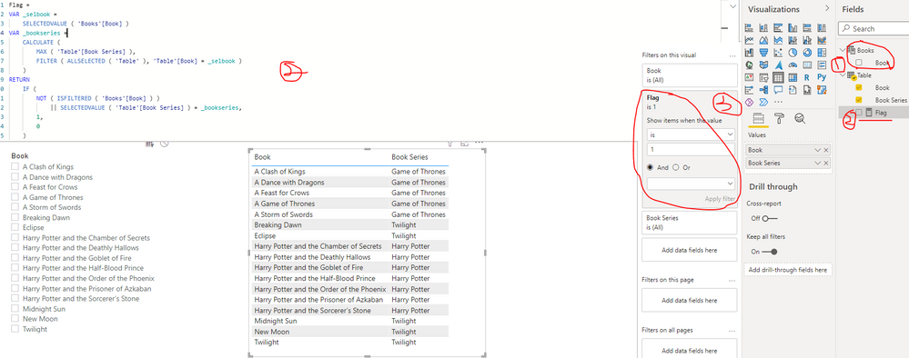Viewport: 909px width, 358px height.
Task: Select the Area chart visual
Action: click(763, 40)
